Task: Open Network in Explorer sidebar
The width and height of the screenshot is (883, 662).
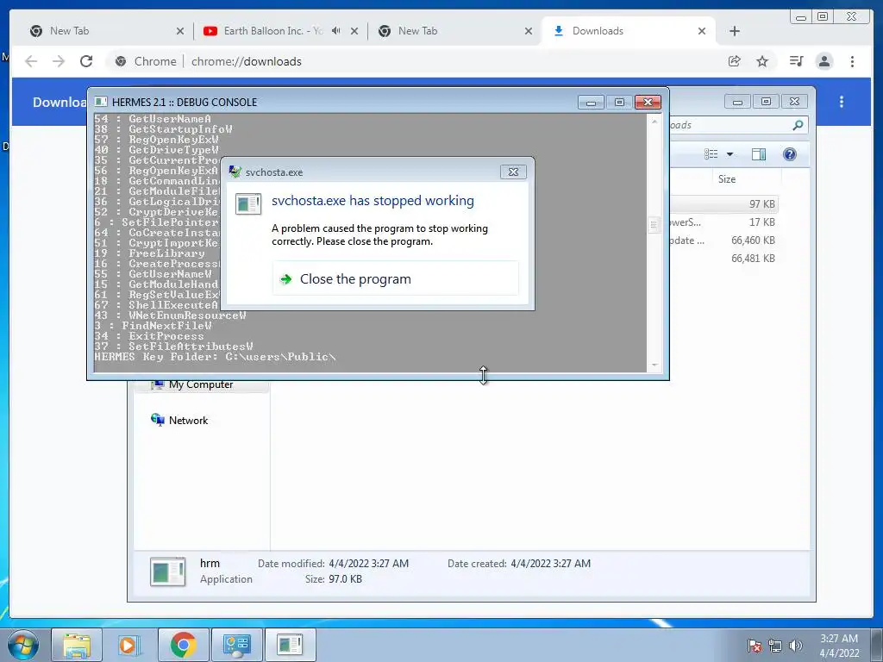Action: coord(188,421)
